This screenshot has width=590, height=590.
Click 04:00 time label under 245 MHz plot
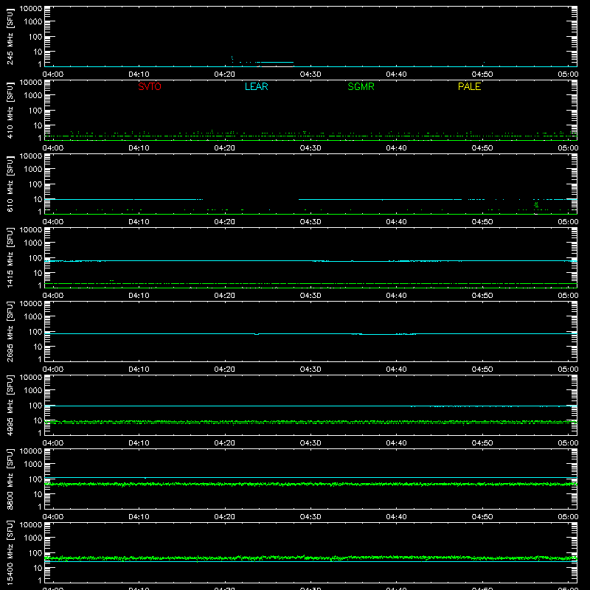tap(53, 74)
